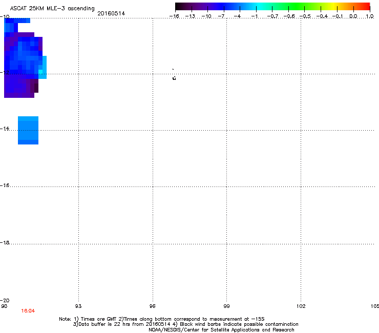Click the color bar label 1.0
The width and height of the screenshot is (379, 333).
coord(370,16)
